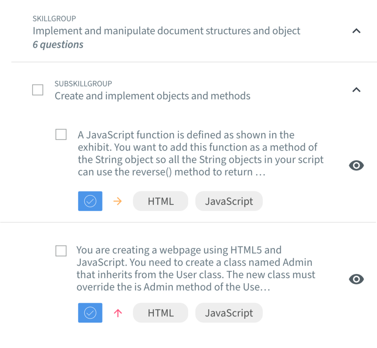Check the 'Create and implement objects' subskillgroup box

click(x=38, y=90)
